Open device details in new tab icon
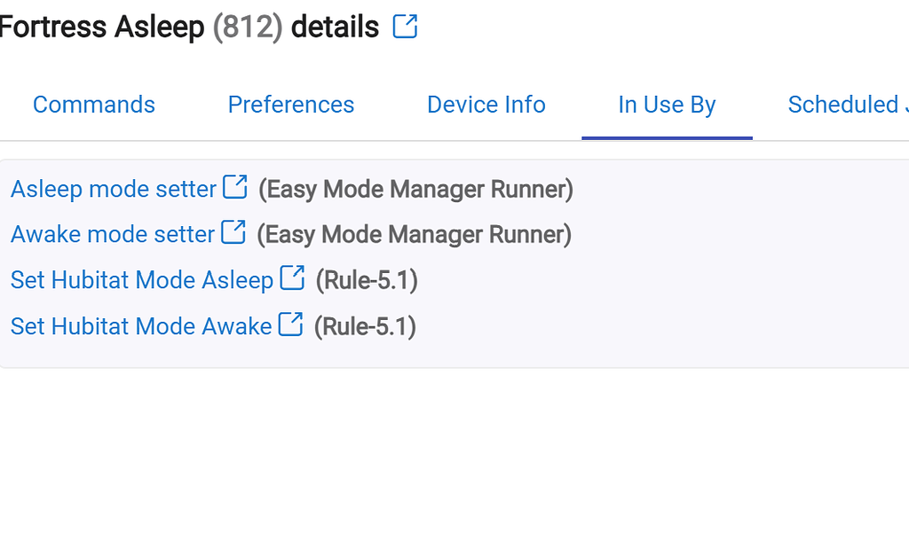This screenshot has width=909, height=547. point(405,27)
